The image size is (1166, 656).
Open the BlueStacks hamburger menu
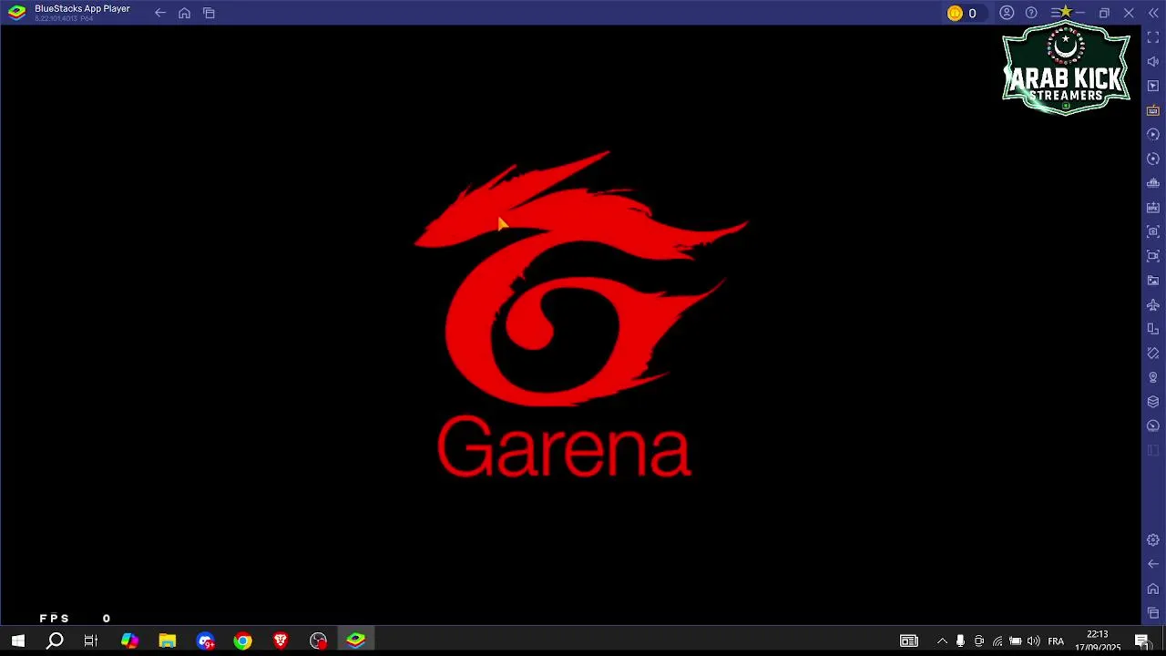1056,13
